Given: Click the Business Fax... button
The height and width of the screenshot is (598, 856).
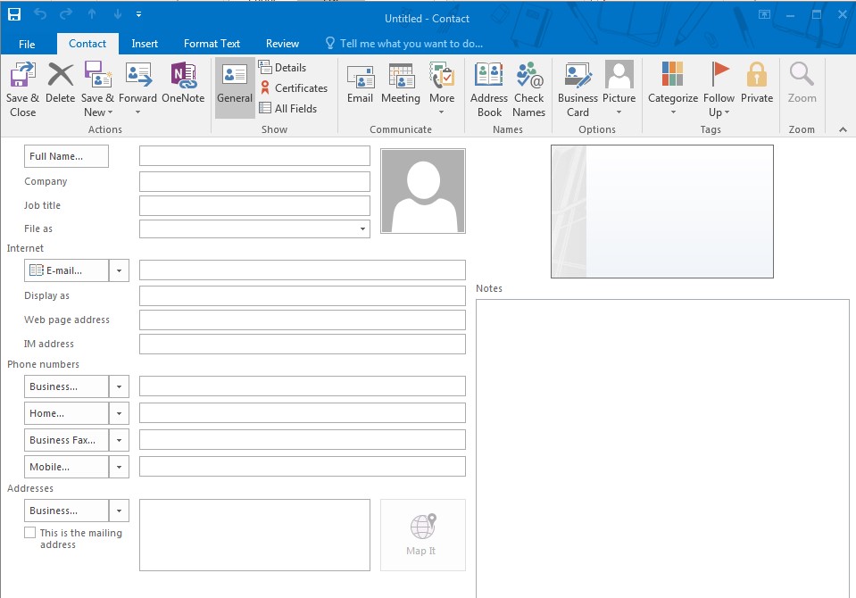Looking at the screenshot, I should tap(66, 440).
